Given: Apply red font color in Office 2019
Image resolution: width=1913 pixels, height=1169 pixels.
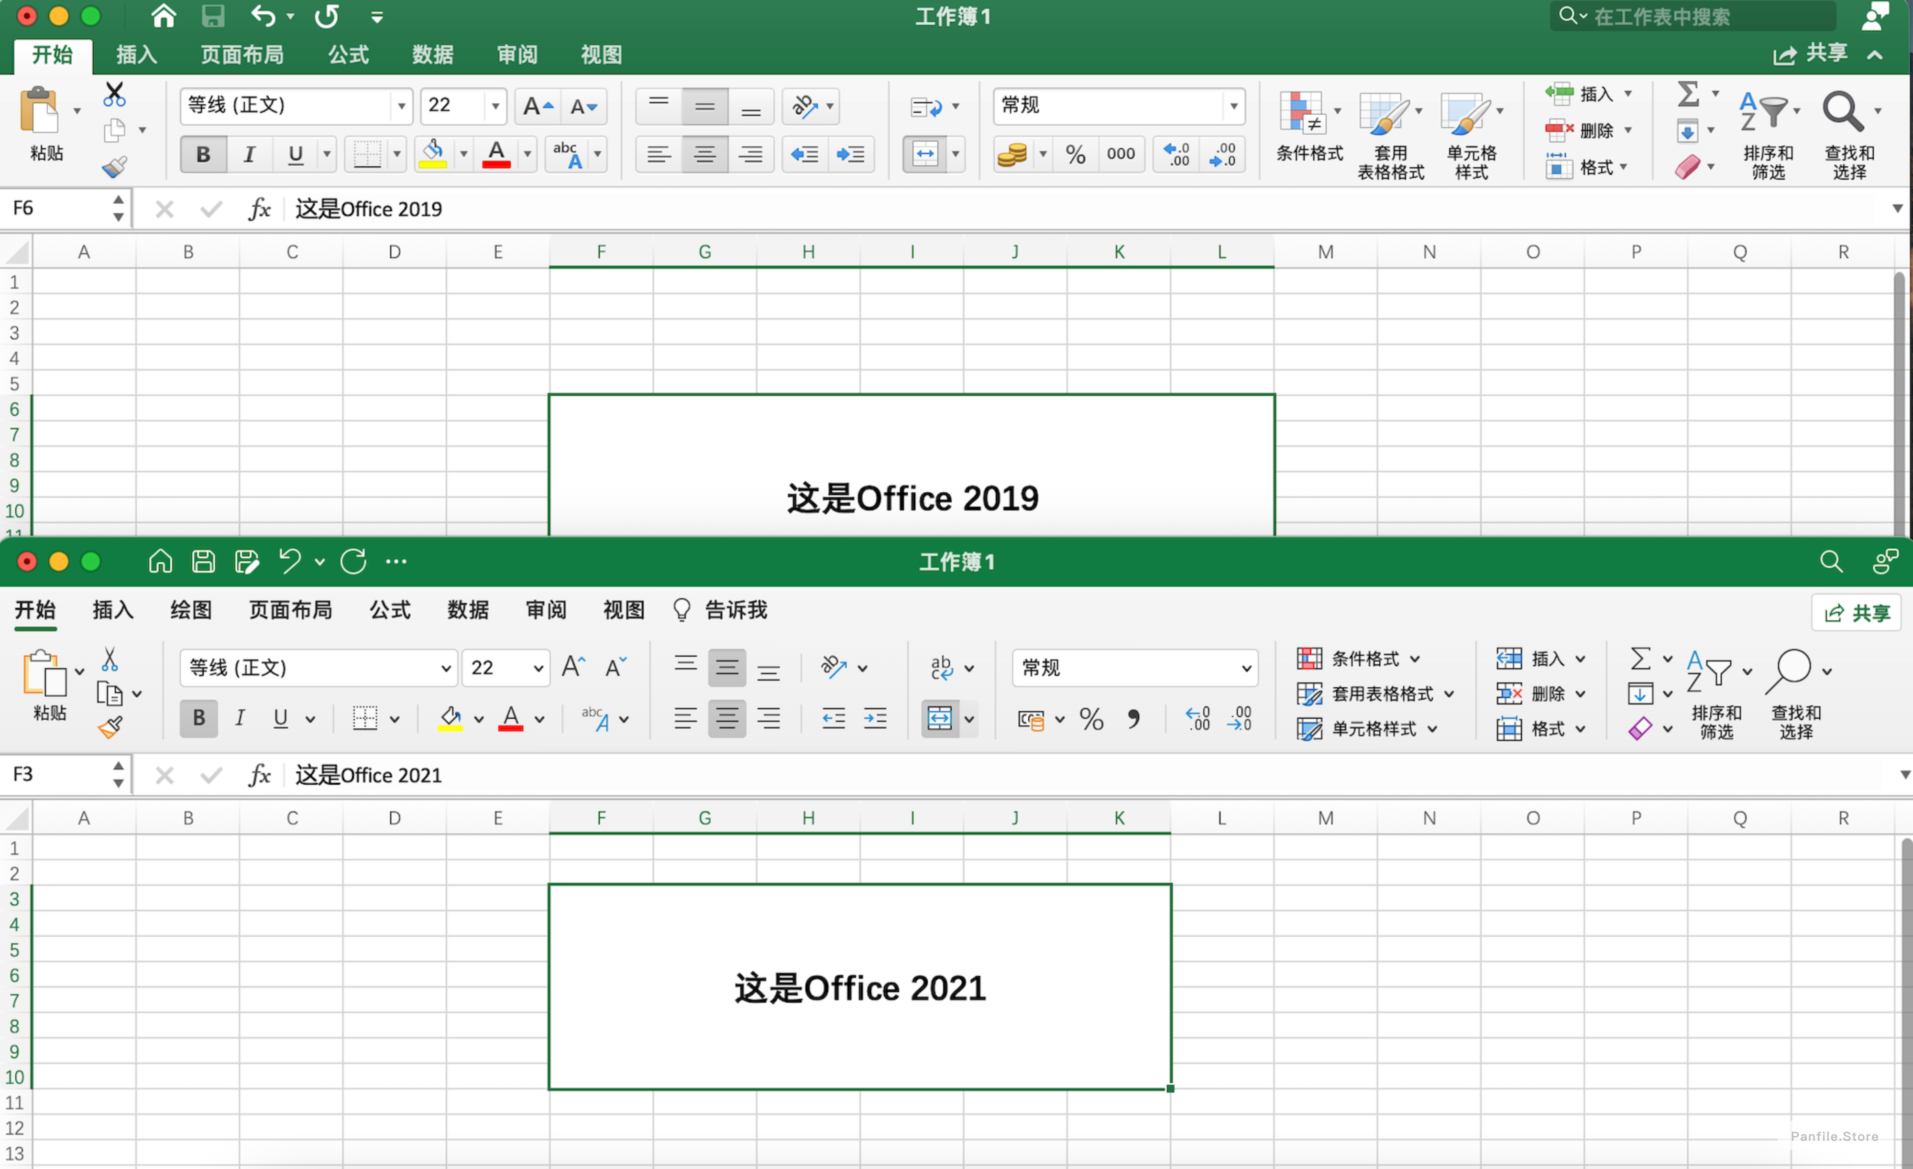Looking at the screenshot, I should pos(497,154).
